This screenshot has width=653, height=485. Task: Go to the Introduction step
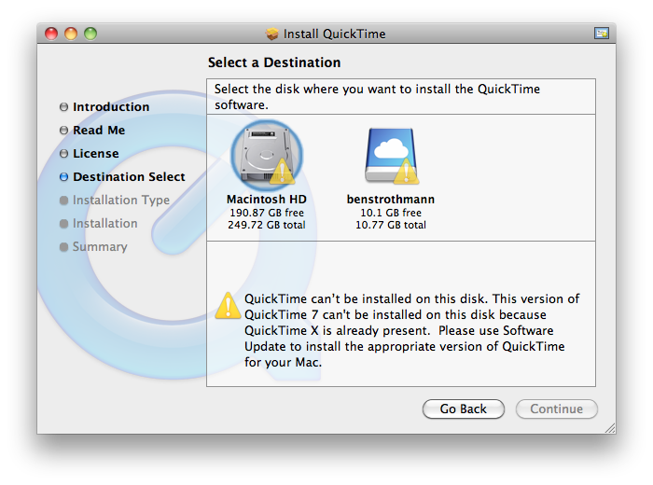point(104,107)
